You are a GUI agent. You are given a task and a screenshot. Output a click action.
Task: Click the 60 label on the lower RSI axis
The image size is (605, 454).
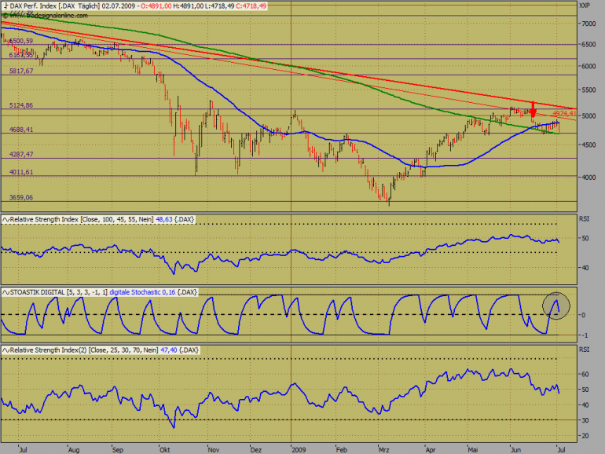[x=585, y=374]
